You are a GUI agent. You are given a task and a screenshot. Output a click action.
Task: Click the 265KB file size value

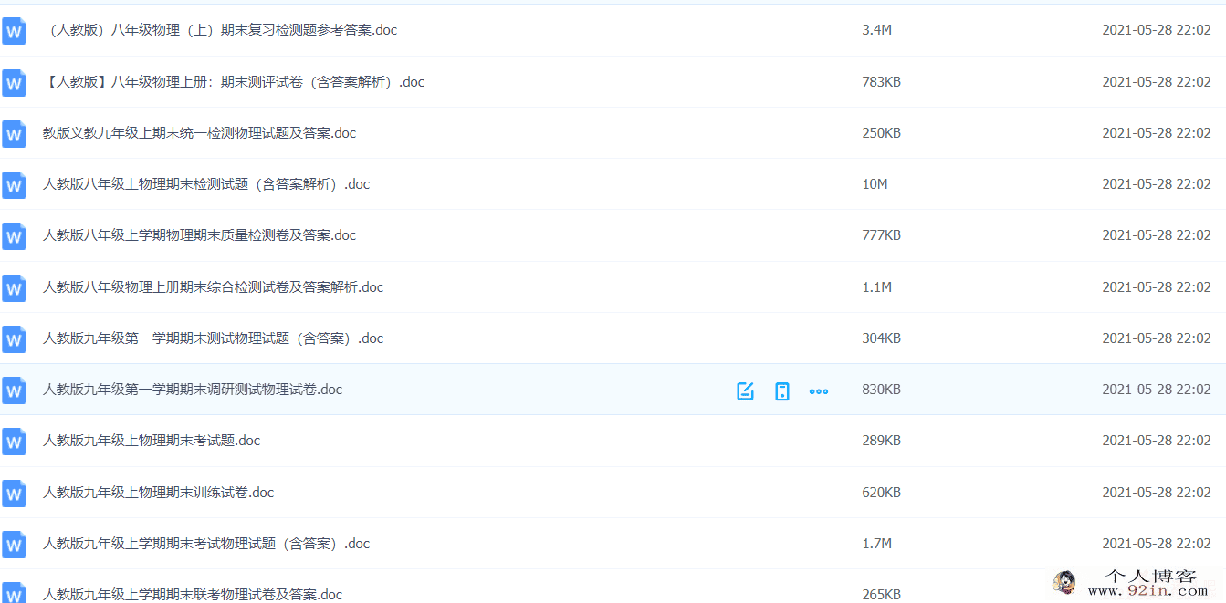click(x=881, y=594)
